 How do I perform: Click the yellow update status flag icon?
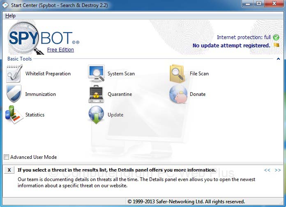(x=277, y=45)
